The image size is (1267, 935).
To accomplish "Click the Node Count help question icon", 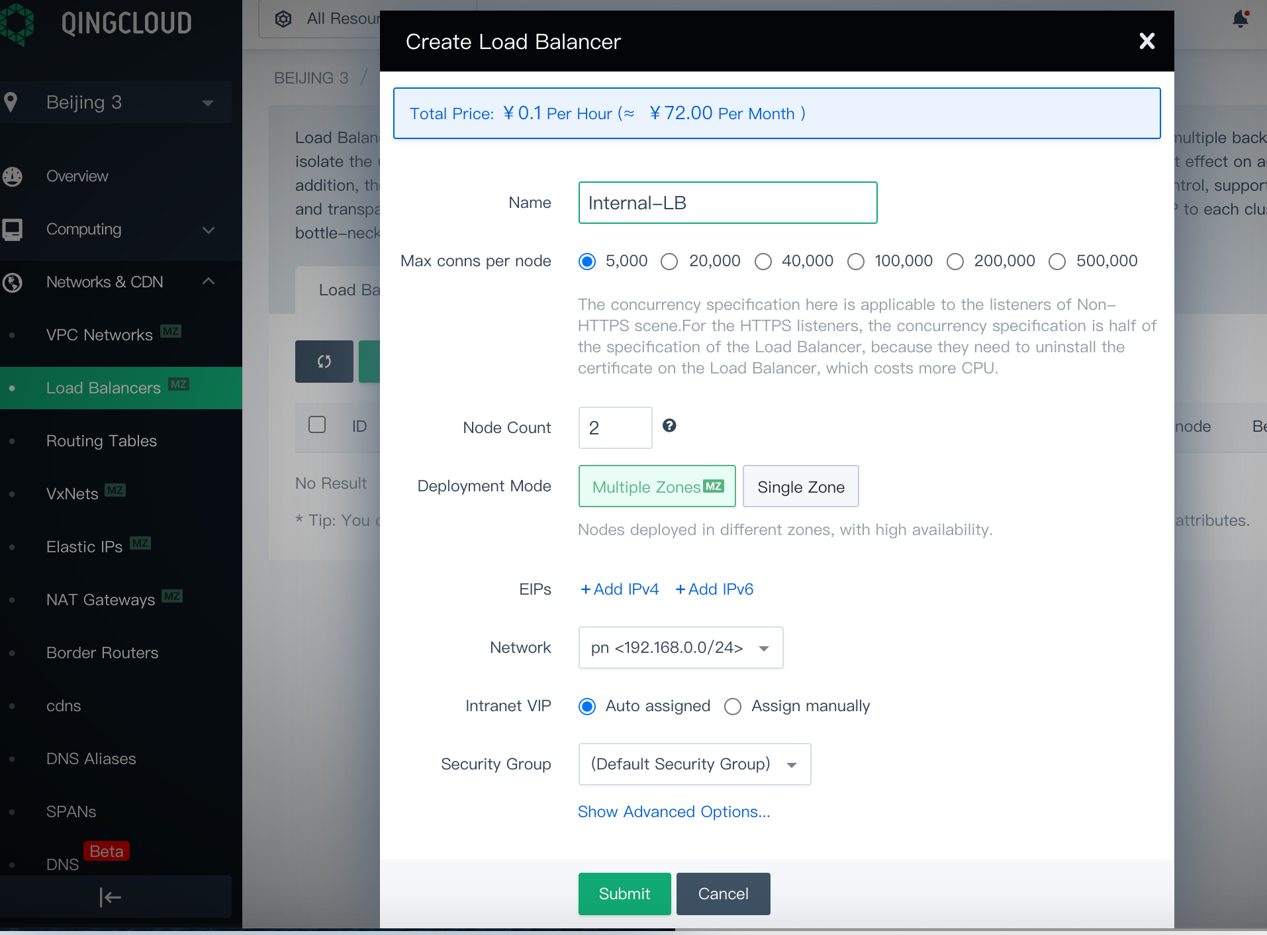I will 669,426.
